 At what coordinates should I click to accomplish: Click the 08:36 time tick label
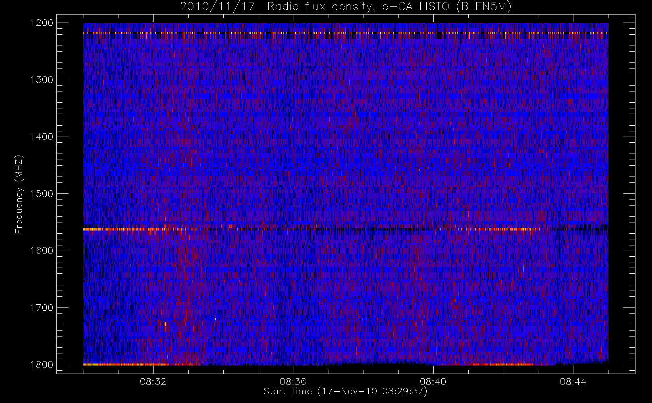tap(293, 382)
